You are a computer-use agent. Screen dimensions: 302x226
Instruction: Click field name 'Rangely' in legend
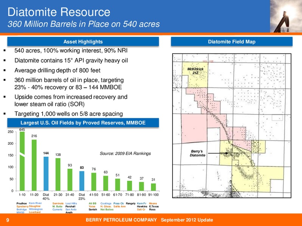click(x=131, y=203)
